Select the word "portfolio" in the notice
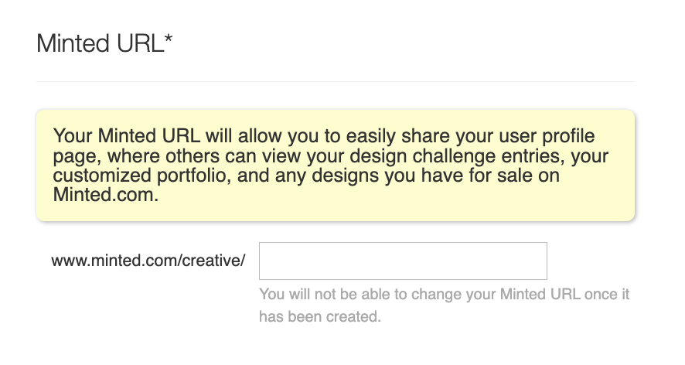Viewport: 685px width, 365px height. coord(162,176)
